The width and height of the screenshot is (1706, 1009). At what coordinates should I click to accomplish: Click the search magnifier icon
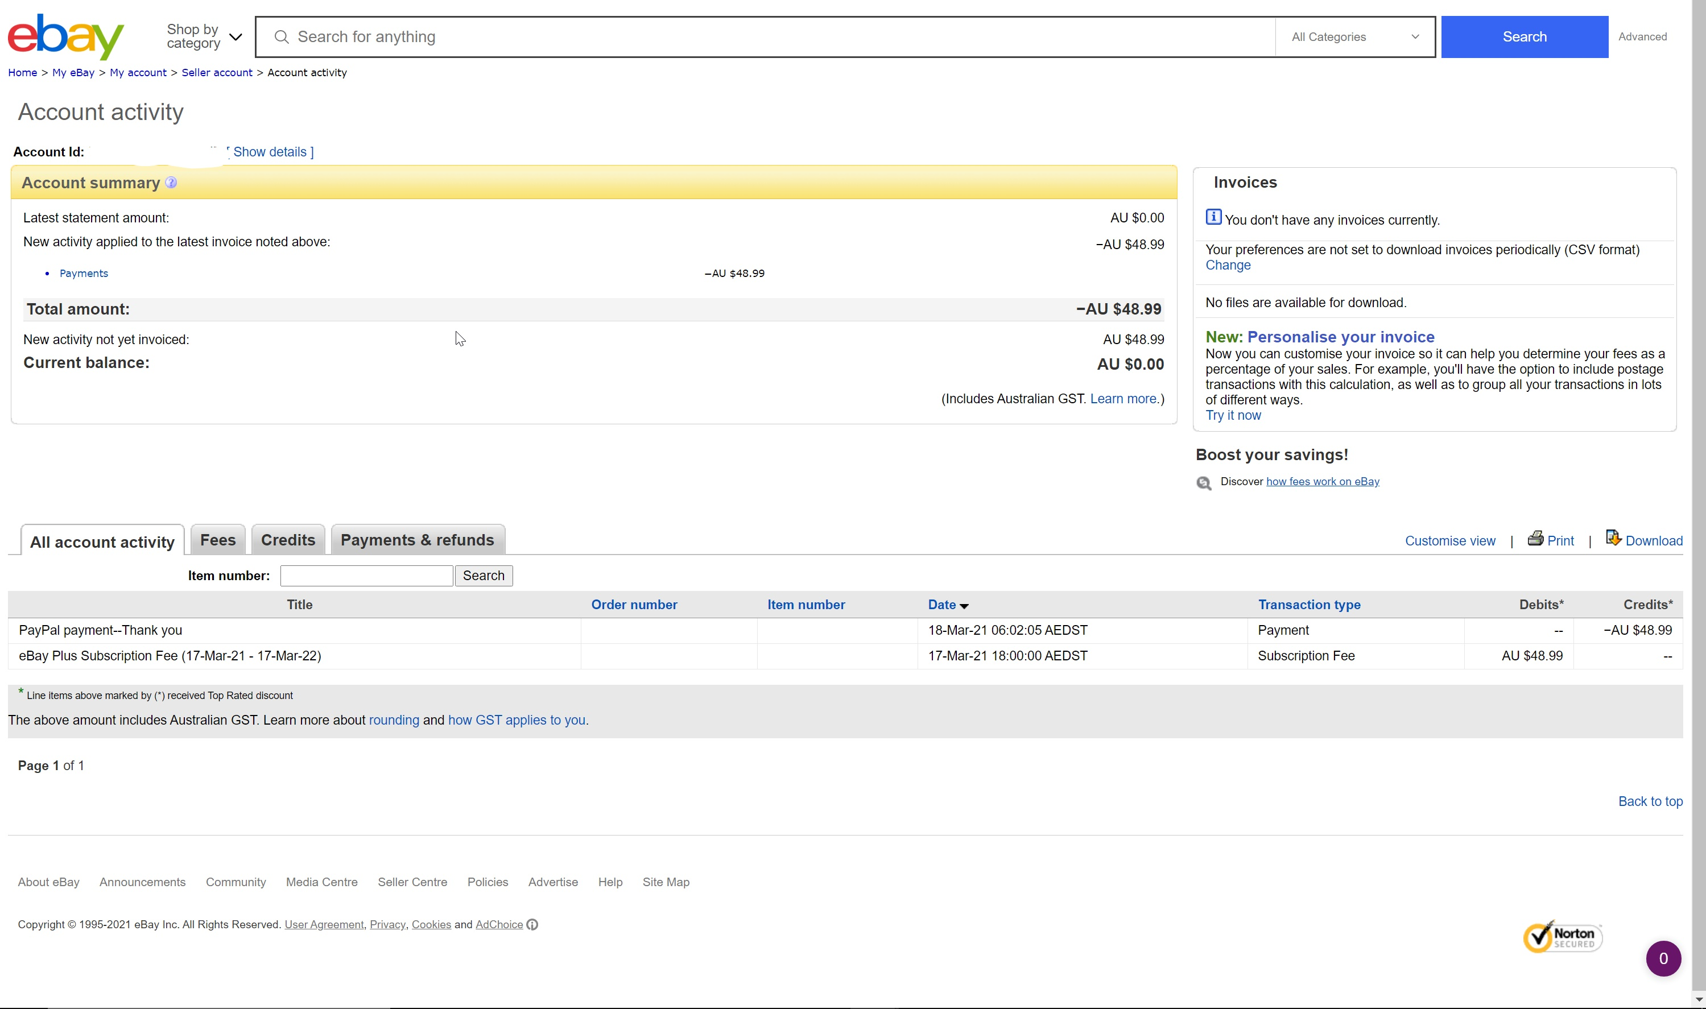pyautogui.click(x=282, y=37)
